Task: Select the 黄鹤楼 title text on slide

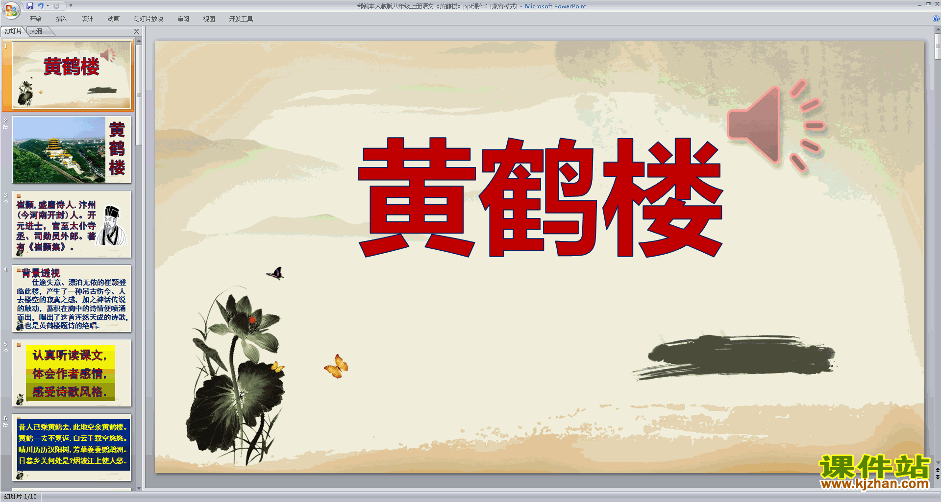Action: click(541, 197)
